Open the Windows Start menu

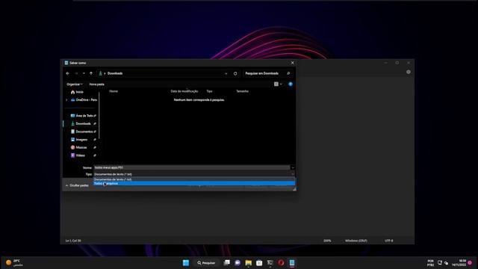tap(186, 263)
